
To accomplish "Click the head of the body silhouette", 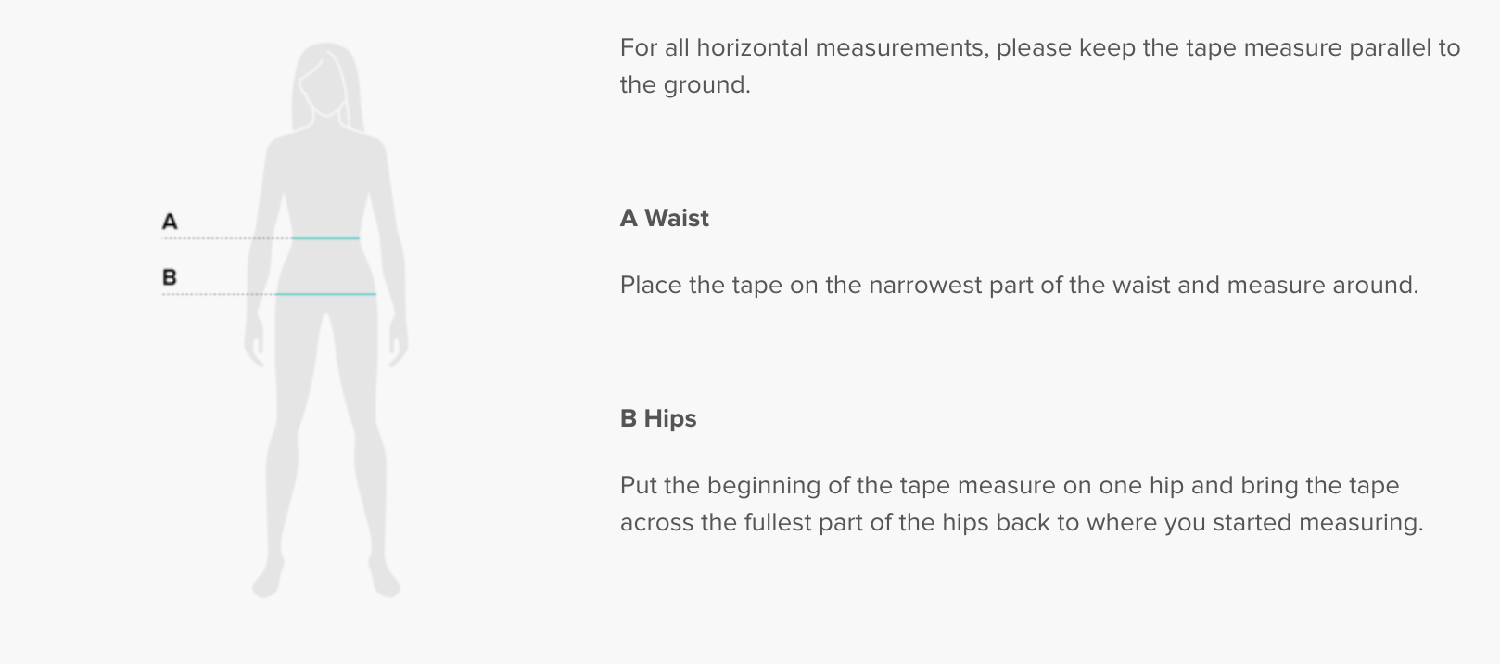I will (326, 79).
